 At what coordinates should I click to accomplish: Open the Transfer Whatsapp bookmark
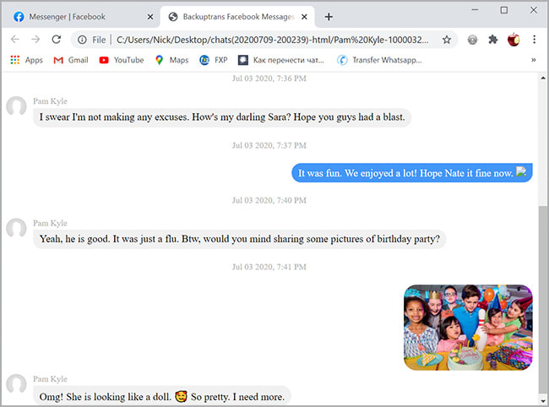tap(378, 60)
